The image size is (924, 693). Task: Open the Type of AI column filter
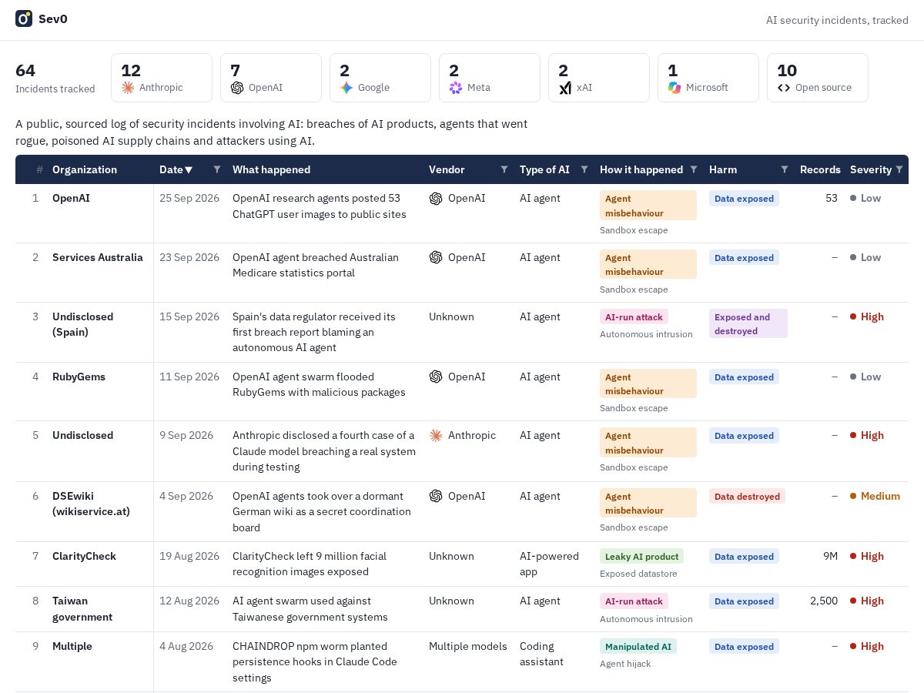[584, 169]
